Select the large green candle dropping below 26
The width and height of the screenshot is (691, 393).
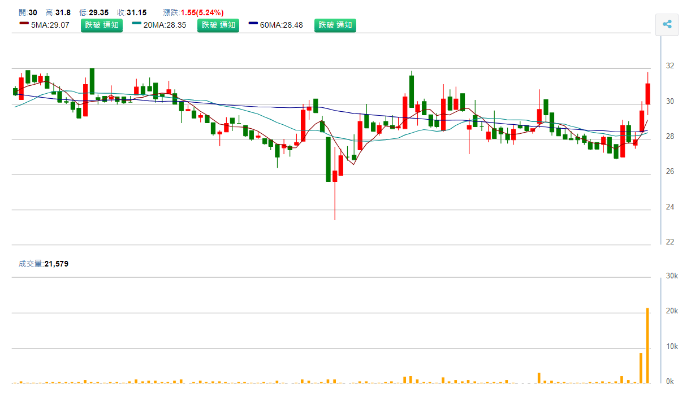[328, 159]
